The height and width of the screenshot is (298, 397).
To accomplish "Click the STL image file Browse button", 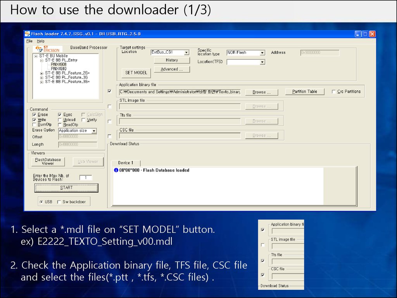I will (x=262, y=106).
